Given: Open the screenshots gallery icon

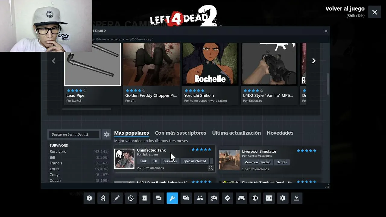Looking at the screenshot, I should tap(186, 198).
